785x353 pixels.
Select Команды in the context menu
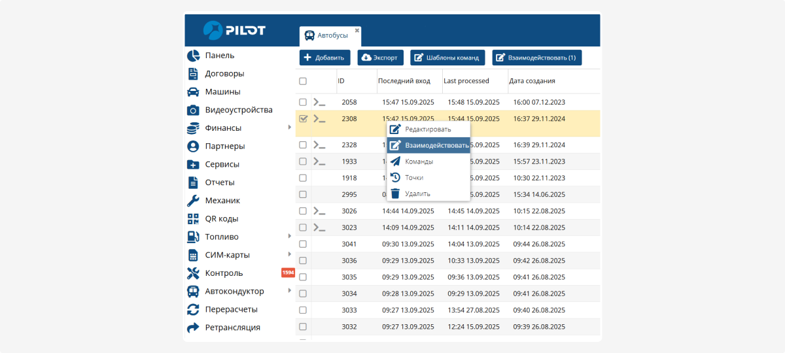419,161
